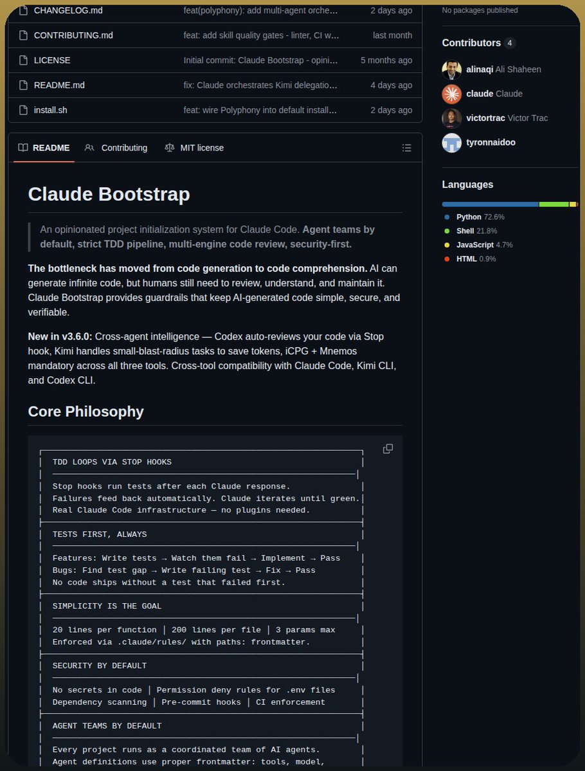
Task: Open commit 'feat(polyphony): add multi-agent orche…'
Action: point(260,10)
